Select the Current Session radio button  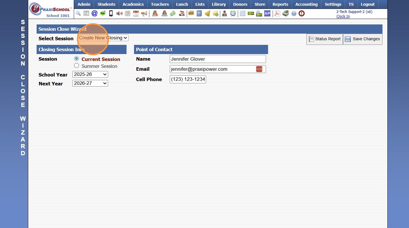point(76,59)
